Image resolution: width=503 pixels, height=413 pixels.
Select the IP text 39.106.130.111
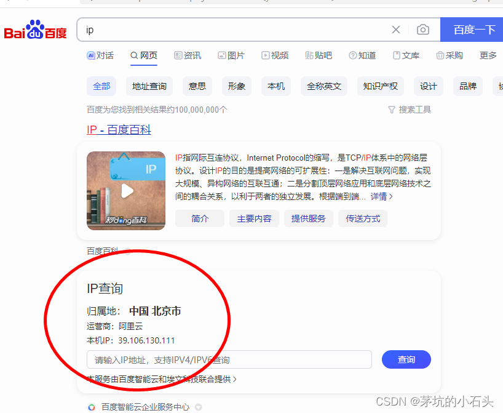click(x=146, y=340)
